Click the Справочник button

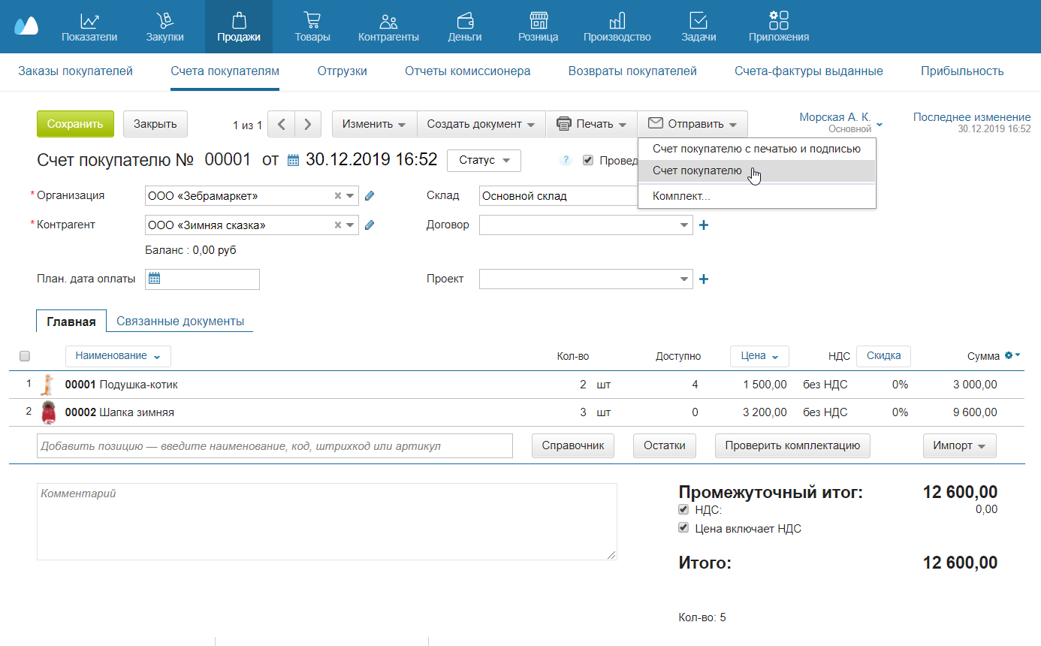pos(573,445)
